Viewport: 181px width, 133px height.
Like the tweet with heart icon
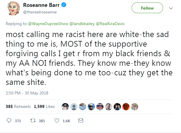tap(57, 121)
